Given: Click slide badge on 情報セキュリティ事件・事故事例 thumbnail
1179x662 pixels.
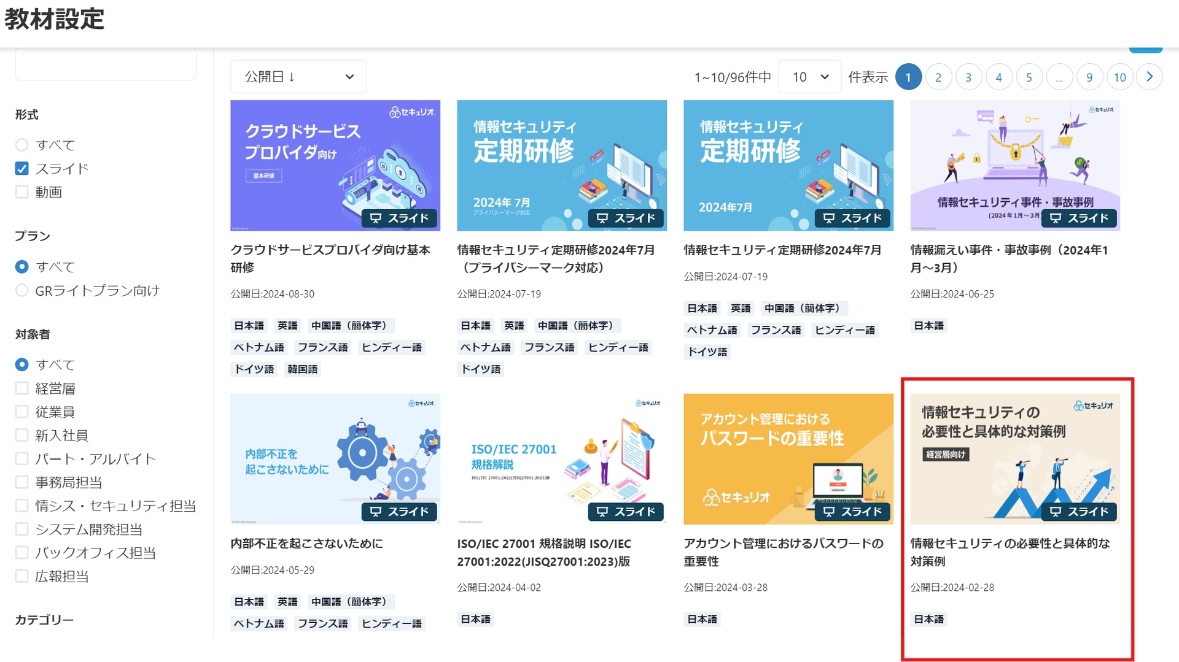Looking at the screenshot, I should [1079, 218].
